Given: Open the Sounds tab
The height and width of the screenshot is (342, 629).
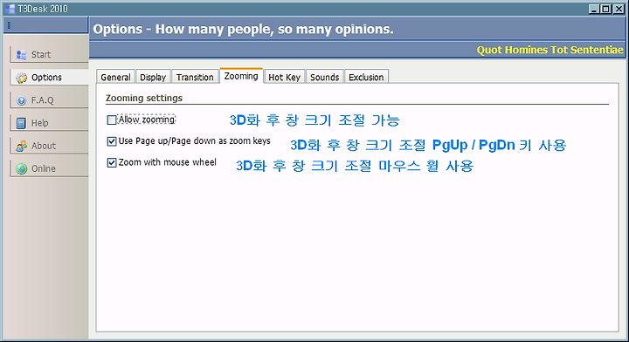Looking at the screenshot, I should [x=324, y=77].
